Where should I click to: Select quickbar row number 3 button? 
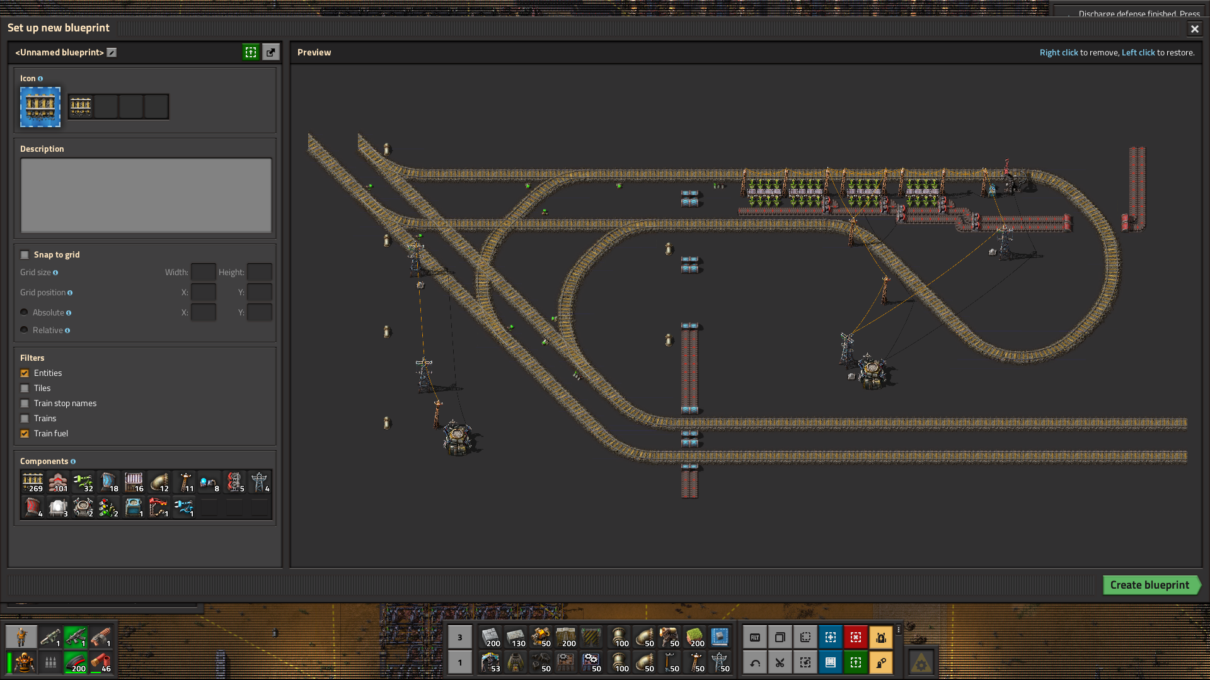coord(460,637)
